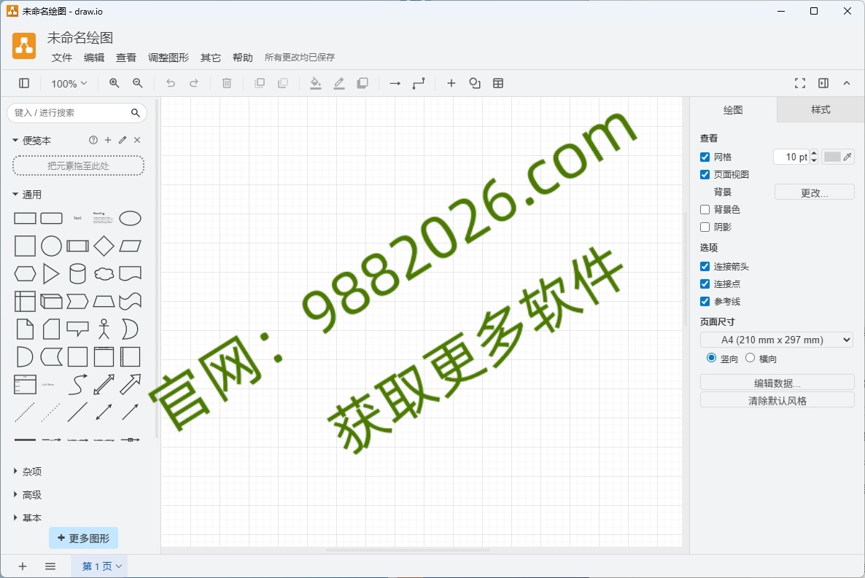Image resolution: width=865 pixels, height=578 pixels.
Task: Open the line color pencil tool
Action: [338, 83]
